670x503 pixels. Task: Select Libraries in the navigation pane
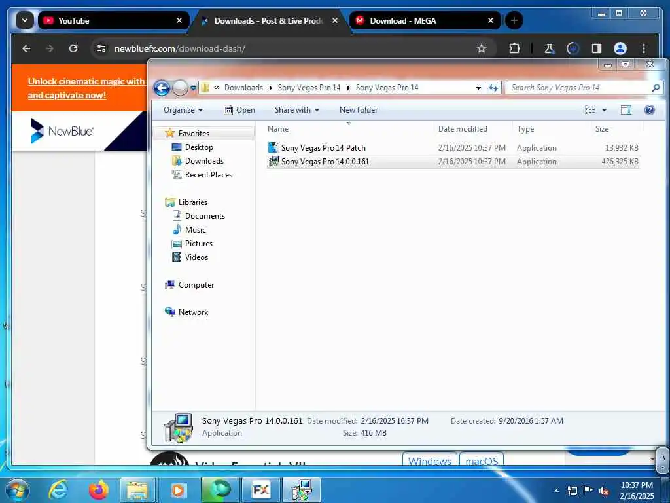[193, 202]
